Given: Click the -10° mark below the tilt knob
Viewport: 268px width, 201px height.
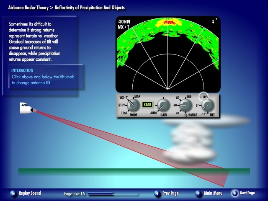Looking at the screenshot, I should (204, 114).
